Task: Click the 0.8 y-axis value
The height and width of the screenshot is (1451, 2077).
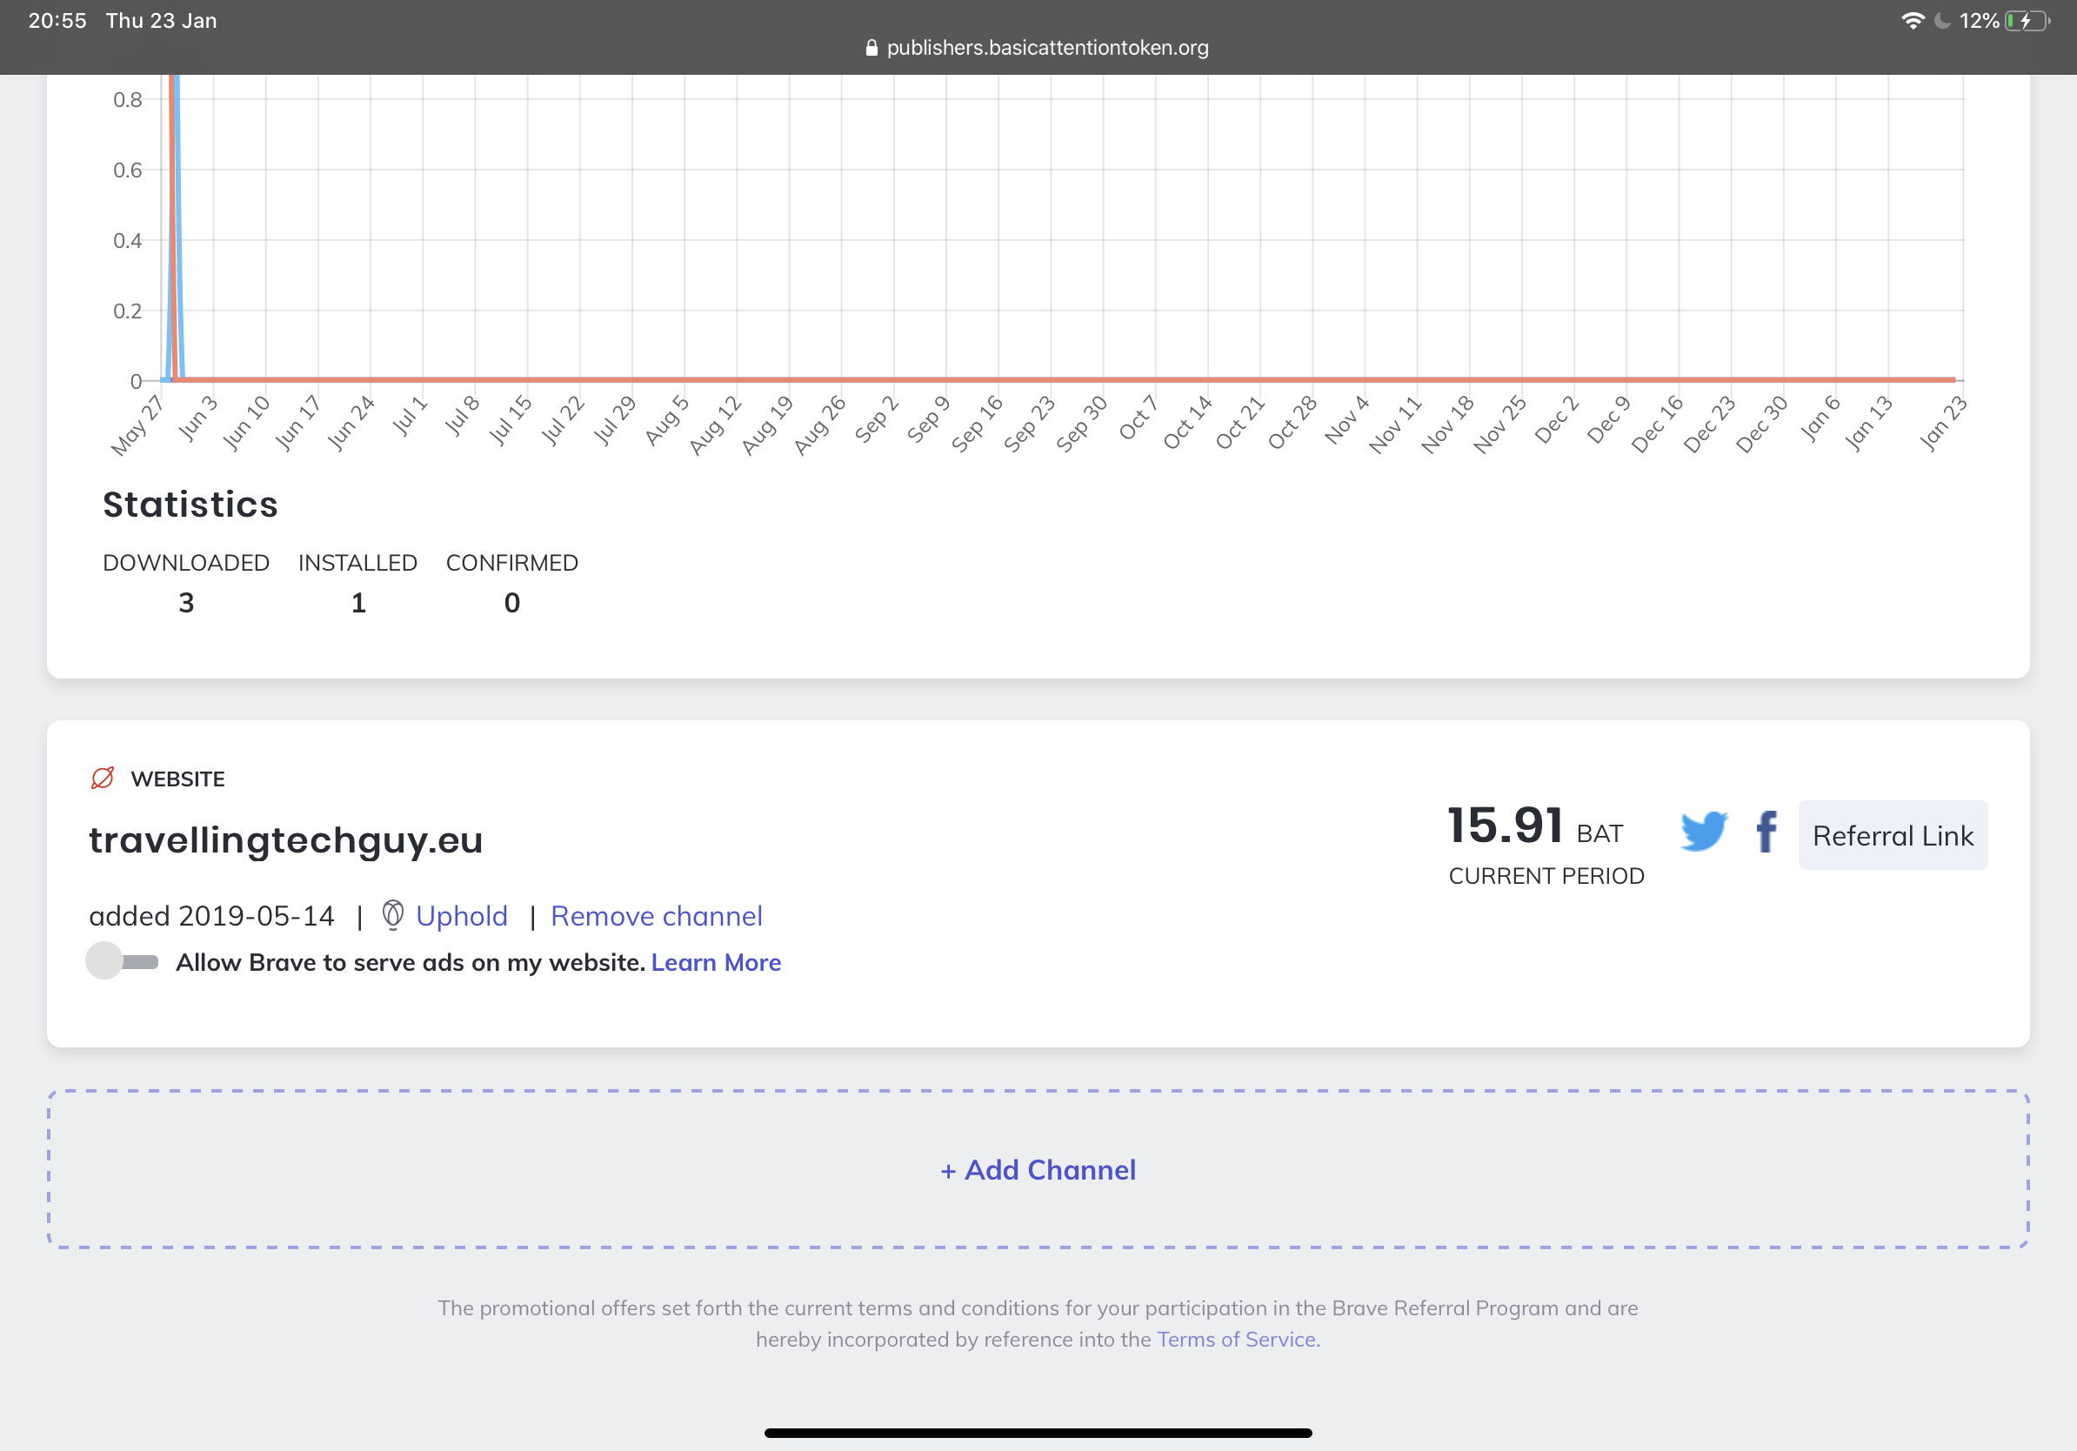Action: pyautogui.click(x=128, y=99)
